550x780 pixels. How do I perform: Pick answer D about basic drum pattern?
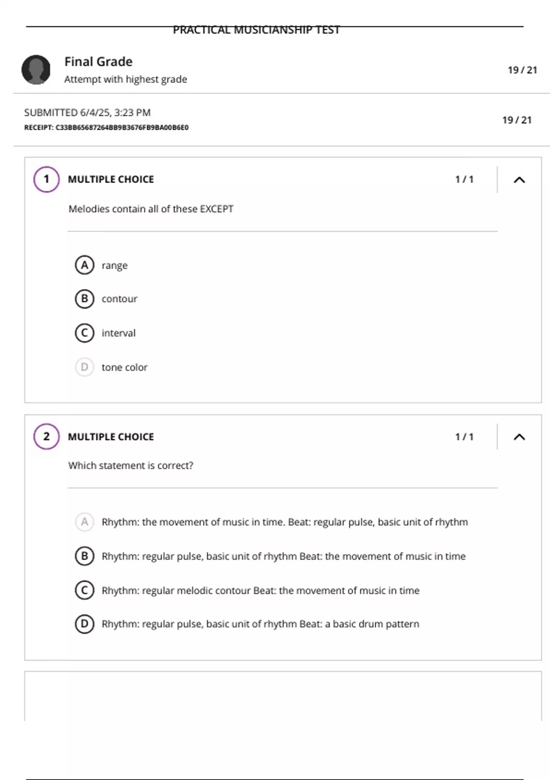[x=84, y=624]
